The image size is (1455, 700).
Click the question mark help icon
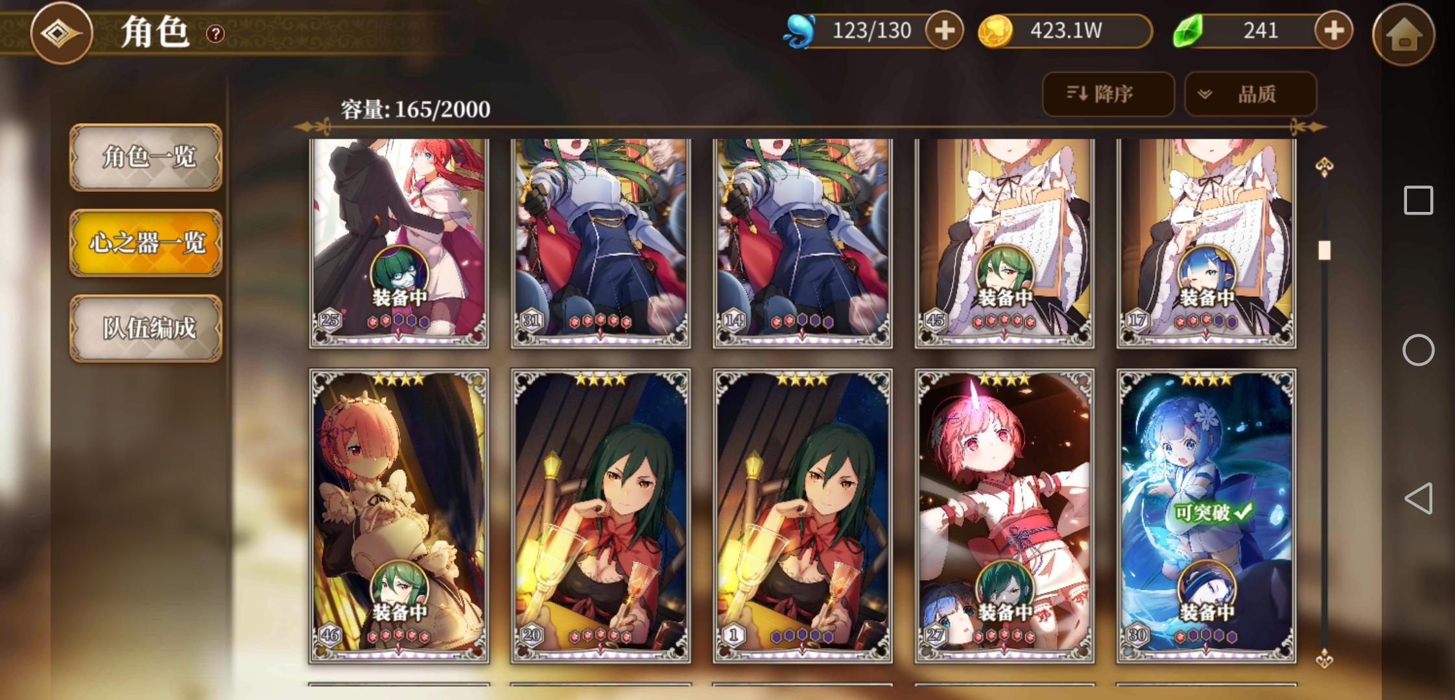coord(215,34)
